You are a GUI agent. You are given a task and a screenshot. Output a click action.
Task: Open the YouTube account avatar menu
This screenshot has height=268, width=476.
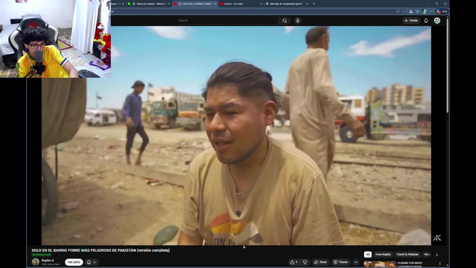pos(437,20)
